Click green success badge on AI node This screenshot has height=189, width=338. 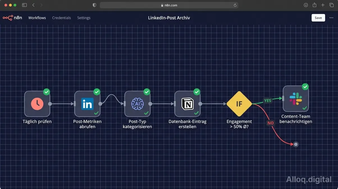coord(147,92)
